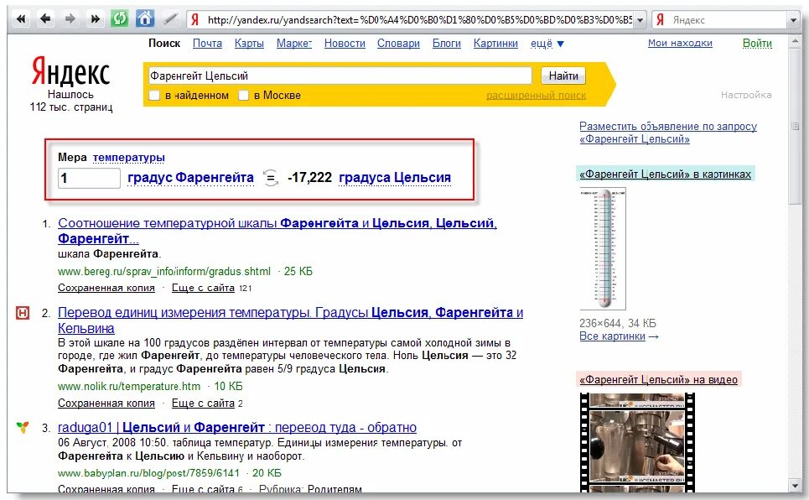Open the Словари service tab
Image resolution: width=809 pixels, height=500 pixels.
coord(398,44)
